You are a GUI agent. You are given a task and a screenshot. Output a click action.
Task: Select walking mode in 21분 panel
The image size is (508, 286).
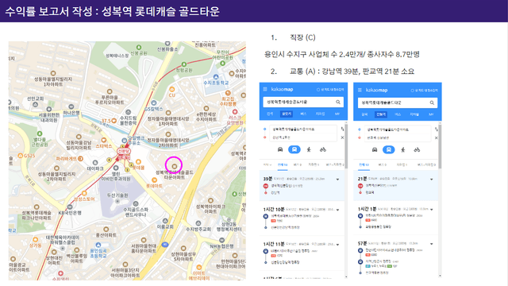(402, 150)
